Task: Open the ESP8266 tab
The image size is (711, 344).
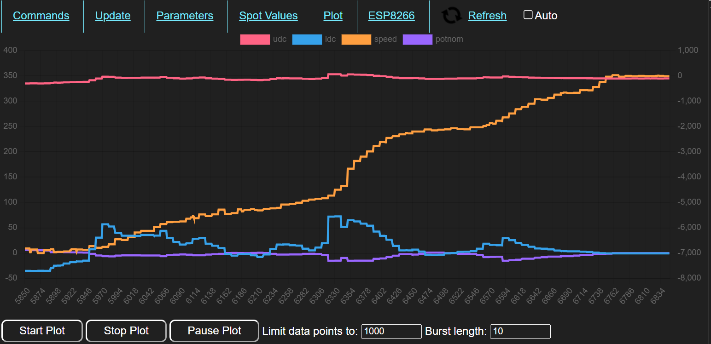Action: point(391,16)
